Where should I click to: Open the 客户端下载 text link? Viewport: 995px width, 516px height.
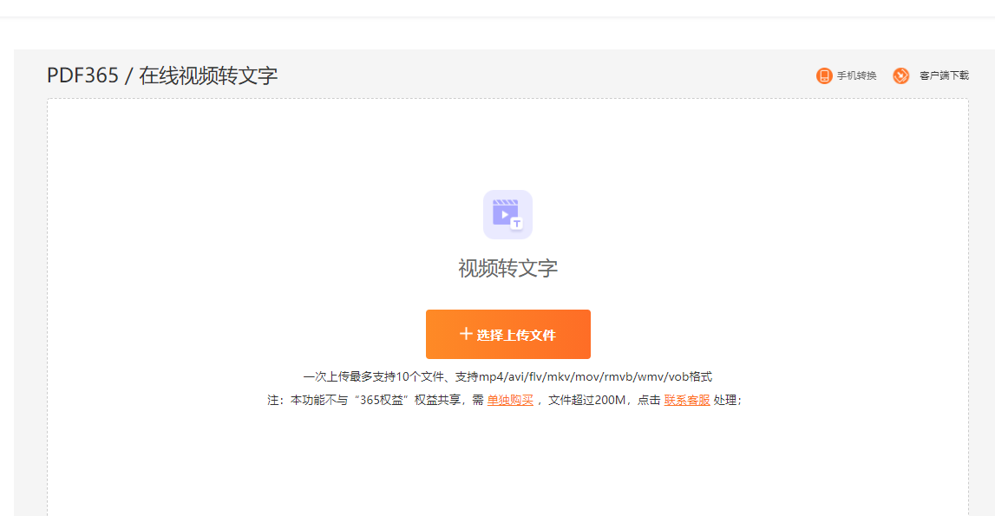coord(944,75)
